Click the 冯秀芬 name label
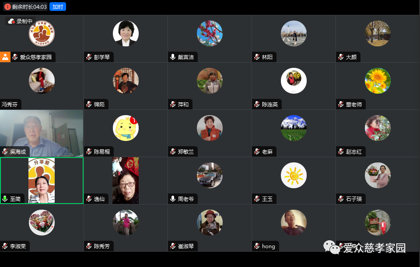Image resolution: width=420 pixels, height=267 pixels. click(10, 104)
